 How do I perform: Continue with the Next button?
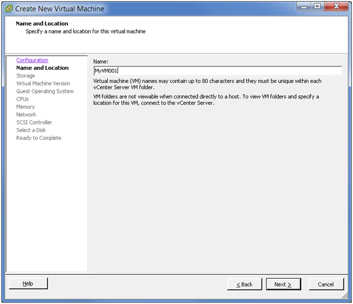point(283,284)
